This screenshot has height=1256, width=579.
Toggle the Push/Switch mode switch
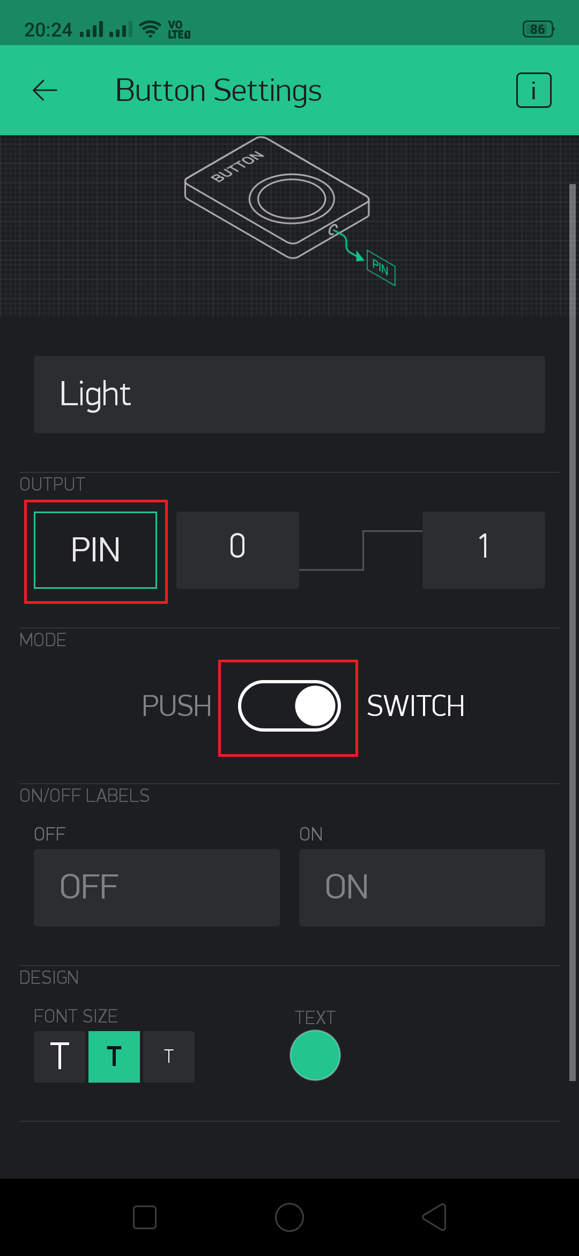(x=289, y=706)
